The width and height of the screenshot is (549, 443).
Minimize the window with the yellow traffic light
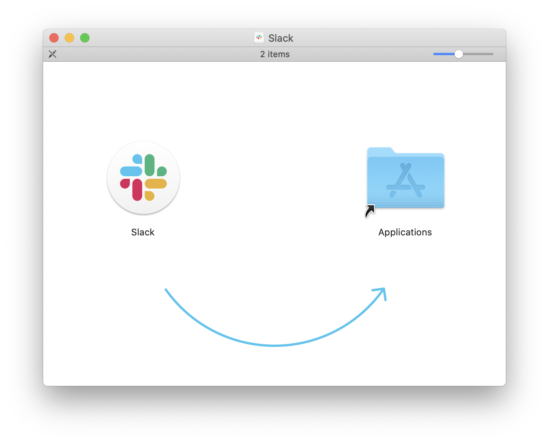coord(69,38)
